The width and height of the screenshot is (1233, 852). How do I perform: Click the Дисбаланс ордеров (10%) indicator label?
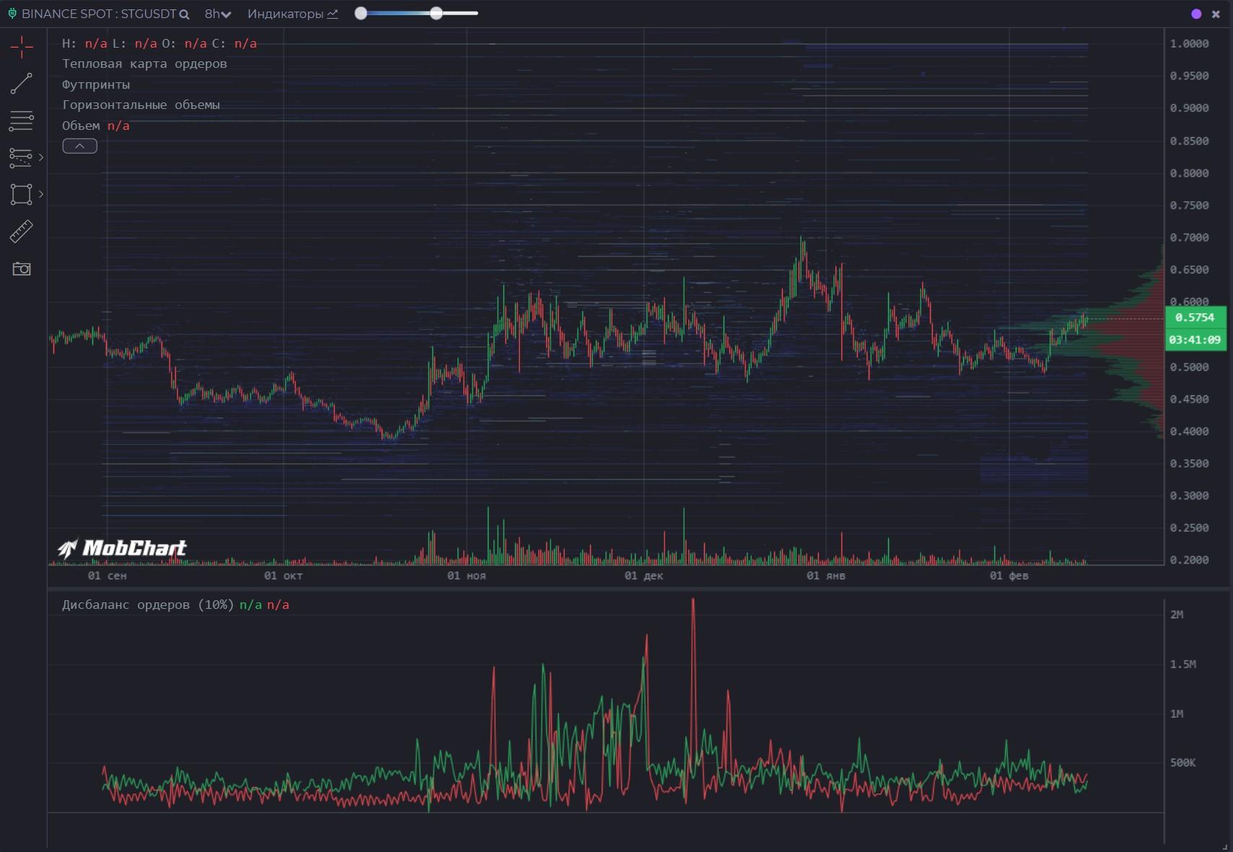[x=148, y=605]
